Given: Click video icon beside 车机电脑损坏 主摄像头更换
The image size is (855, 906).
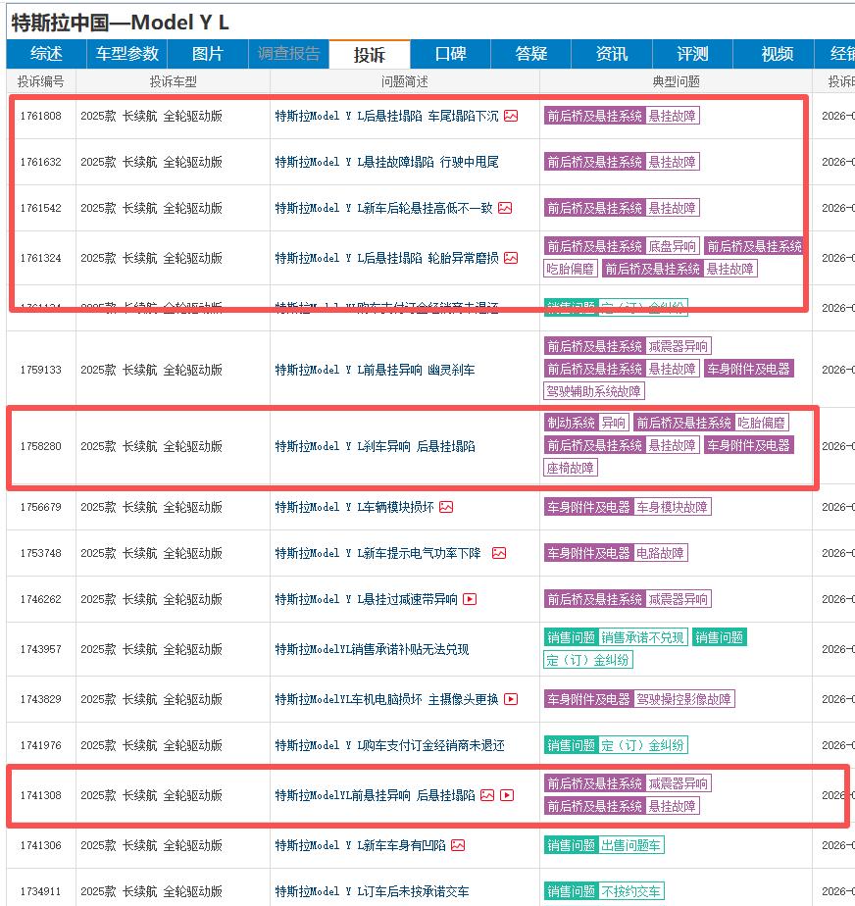Looking at the screenshot, I should tap(511, 699).
